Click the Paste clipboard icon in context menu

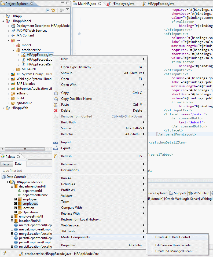coord(56,105)
